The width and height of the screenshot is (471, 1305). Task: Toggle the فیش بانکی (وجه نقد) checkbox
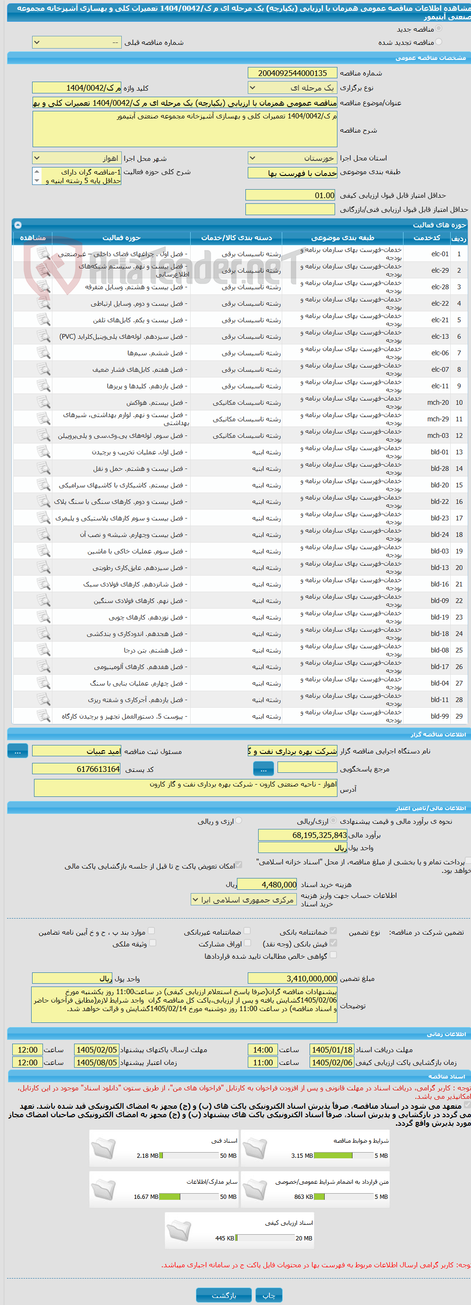tap(333, 943)
